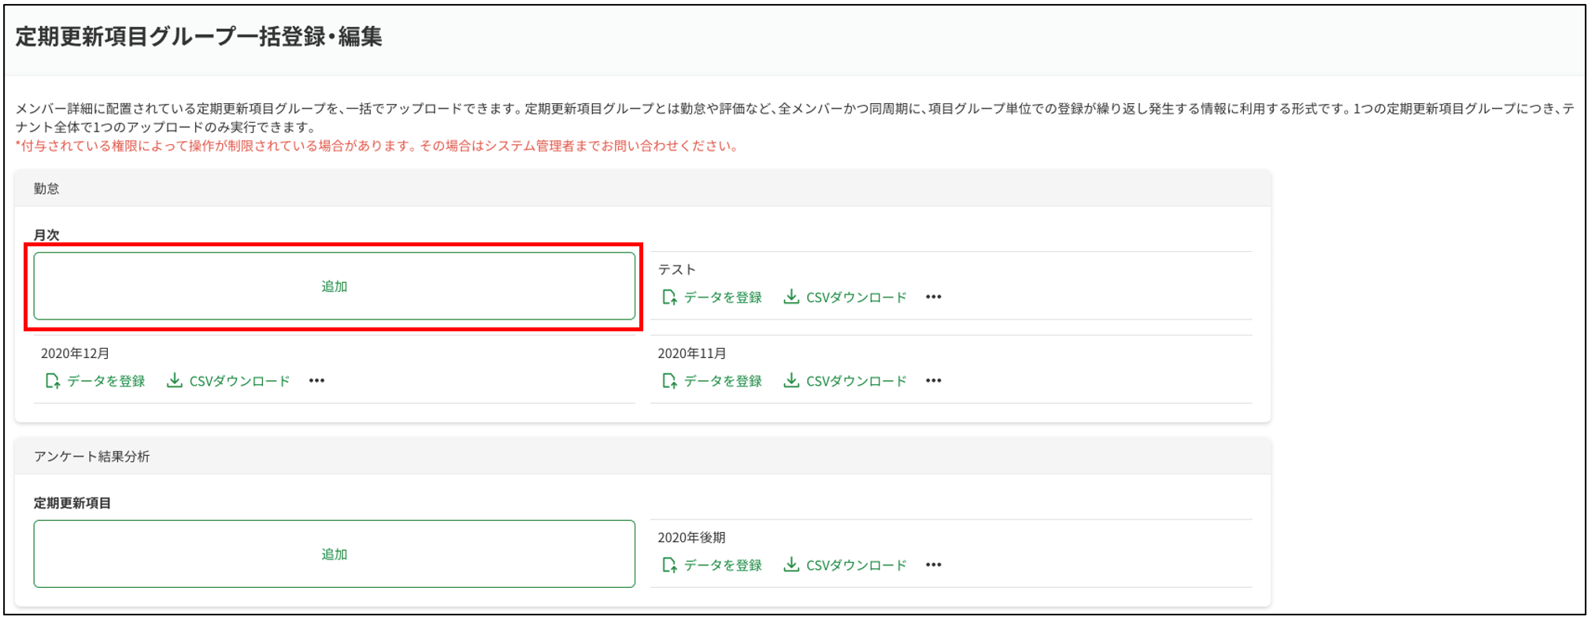Click the upload icon for 2020年11月 data registration
The height and width of the screenshot is (617, 1592).
669,381
